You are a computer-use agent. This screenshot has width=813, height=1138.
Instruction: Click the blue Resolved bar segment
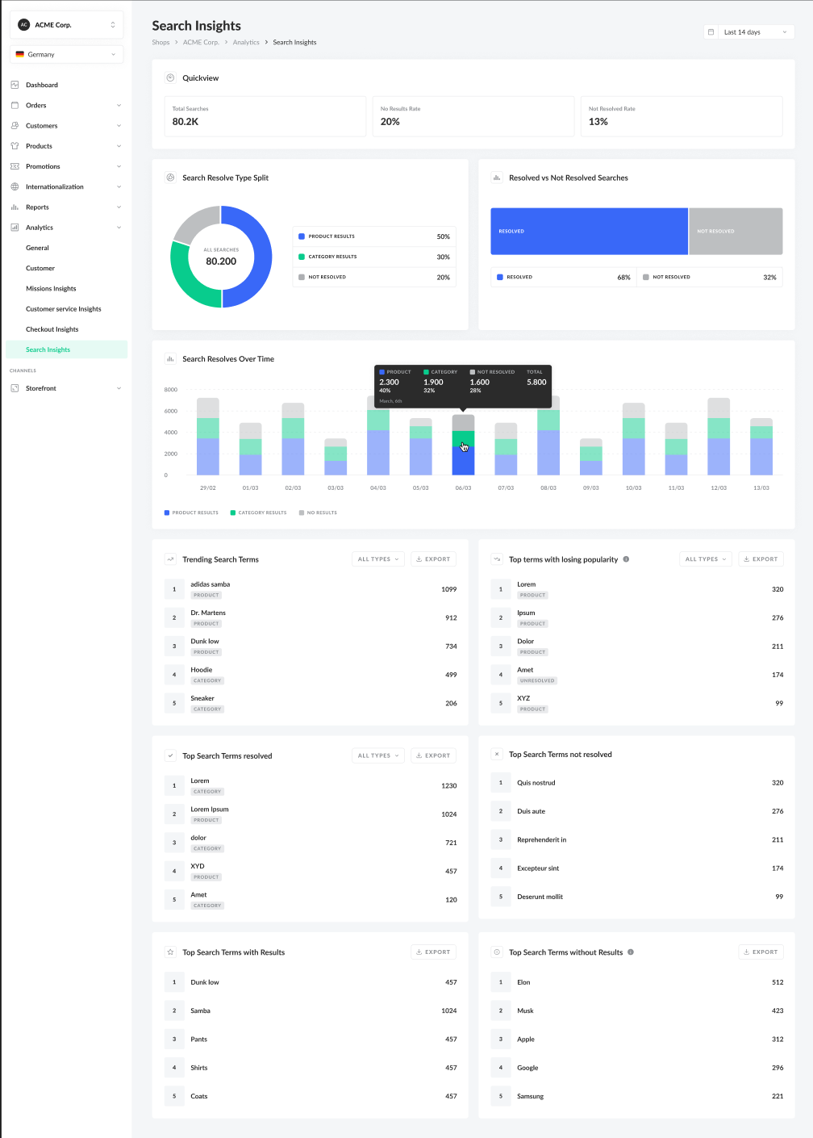coord(589,232)
